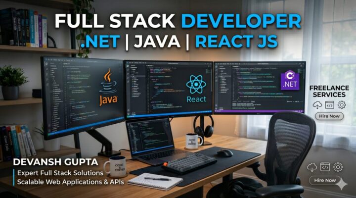Viewport: 356px width, 198px height.
Task: Click the 'Expert Full Stack Solutions' line
Action: pyautogui.click(x=60, y=173)
